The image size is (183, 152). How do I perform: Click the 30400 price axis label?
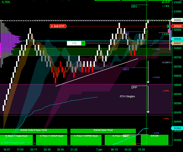point(177,122)
